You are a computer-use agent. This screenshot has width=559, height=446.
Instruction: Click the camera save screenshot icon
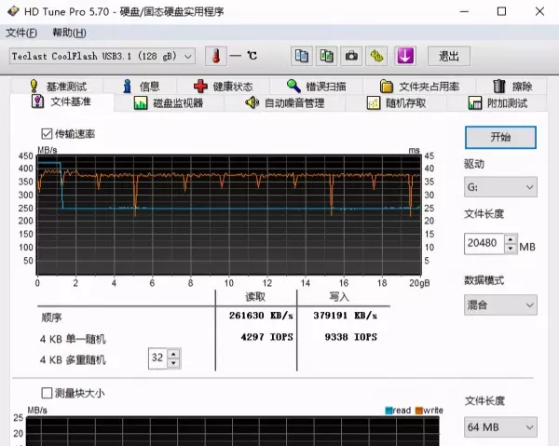coord(351,56)
